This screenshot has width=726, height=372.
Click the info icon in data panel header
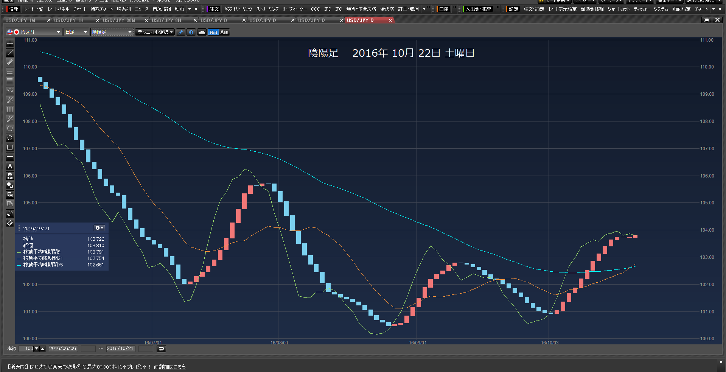click(98, 228)
